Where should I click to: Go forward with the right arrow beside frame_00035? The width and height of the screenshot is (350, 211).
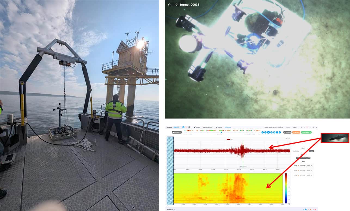coord(176,5)
